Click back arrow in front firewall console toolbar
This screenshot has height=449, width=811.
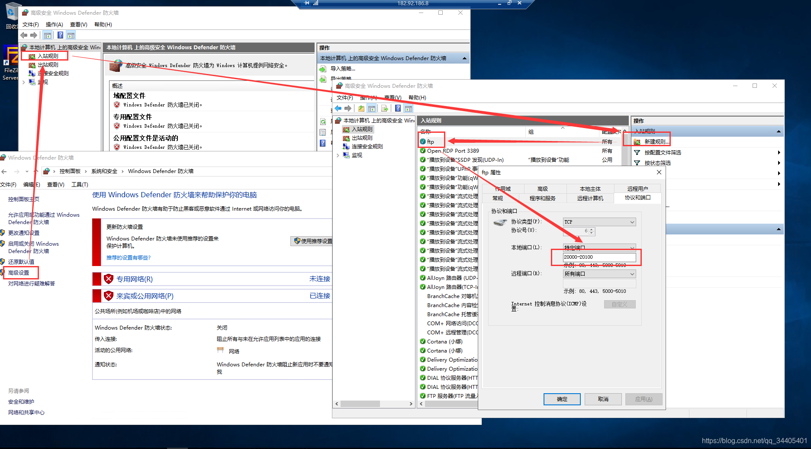click(x=338, y=108)
